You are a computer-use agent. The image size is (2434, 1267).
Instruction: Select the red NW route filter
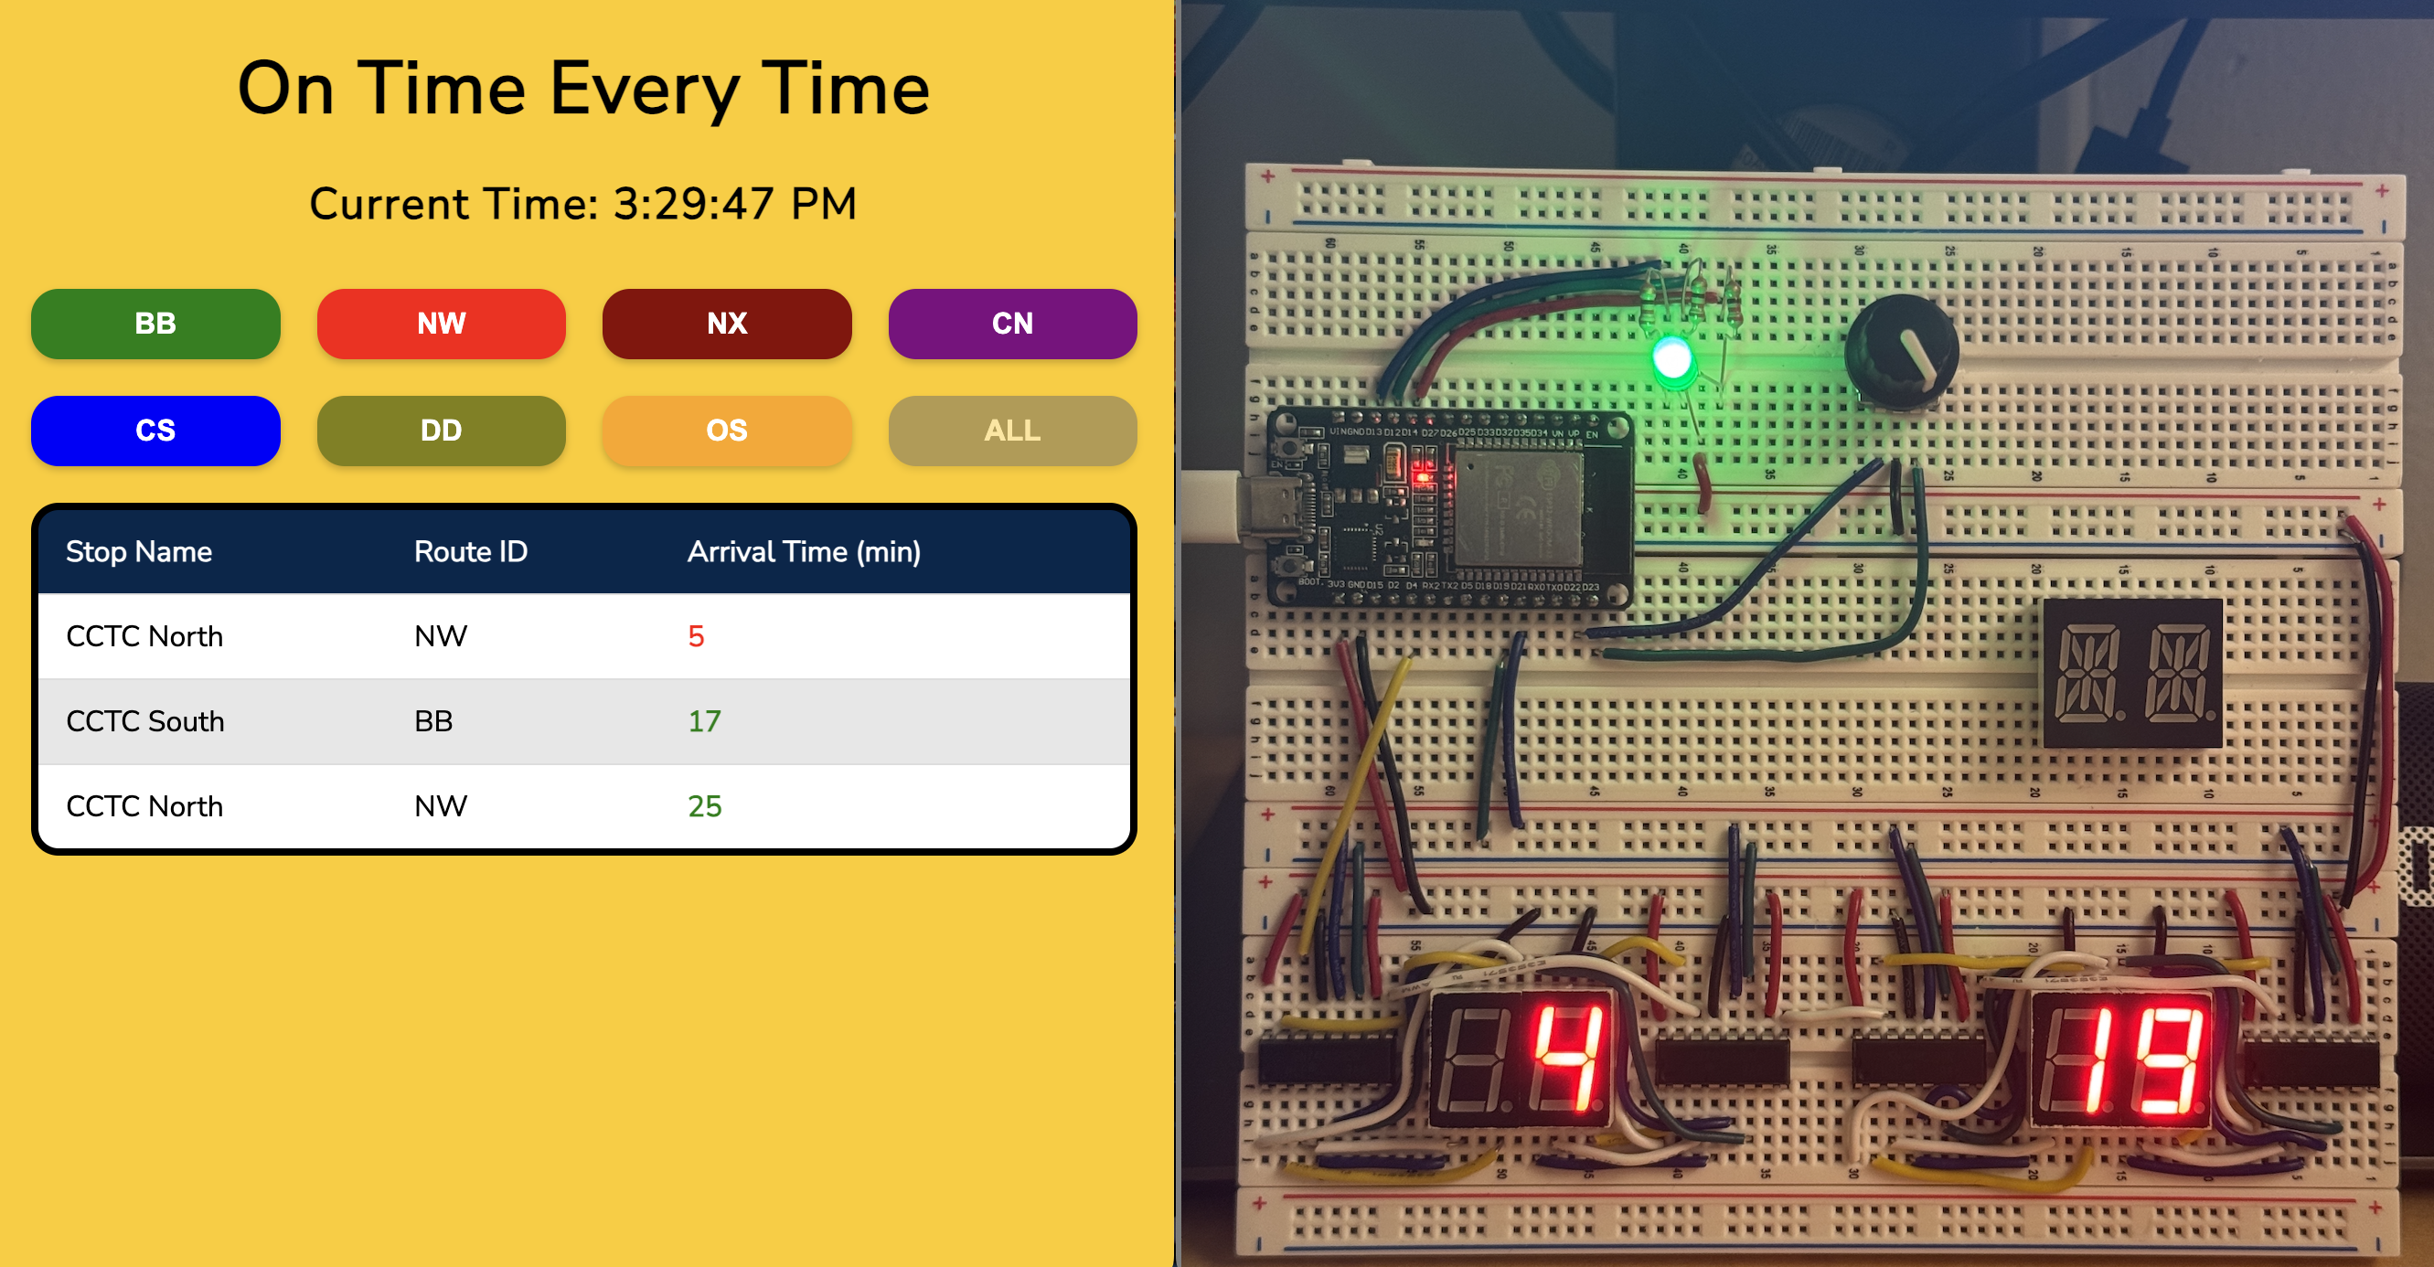(442, 325)
